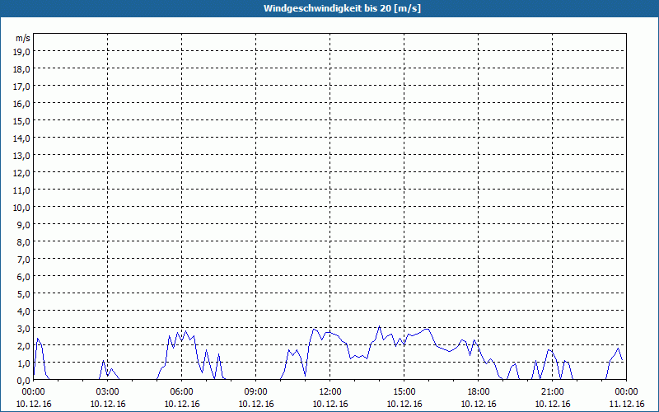Click the wind speed peak just after 14:00
This screenshot has height=412, width=659.
point(380,327)
